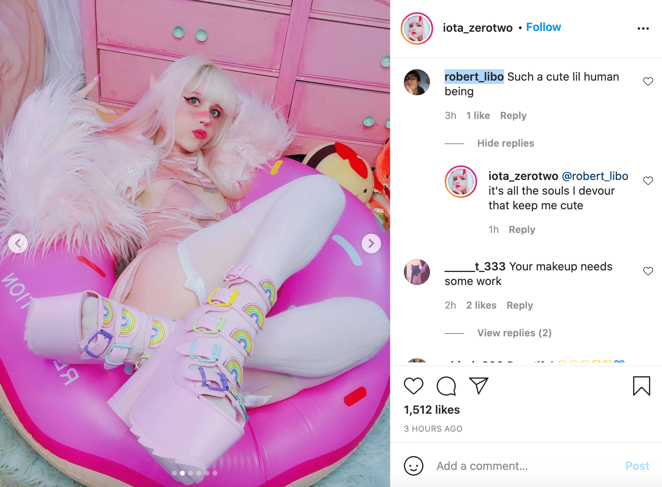Share post via paper plane icon
Image resolution: width=662 pixels, height=487 pixels.
[478, 386]
